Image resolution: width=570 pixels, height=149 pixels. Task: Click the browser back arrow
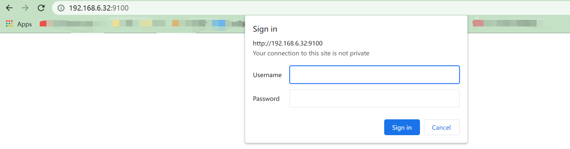(x=9, y=8)
